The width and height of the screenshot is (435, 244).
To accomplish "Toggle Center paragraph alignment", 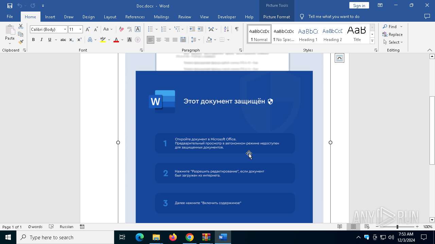I will (x=158, y=40).
